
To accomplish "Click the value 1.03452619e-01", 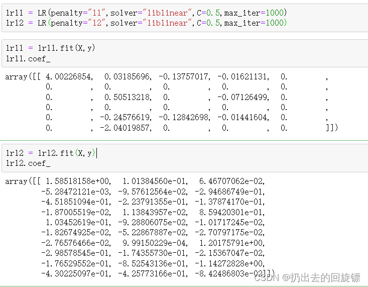I will (77, 222).
